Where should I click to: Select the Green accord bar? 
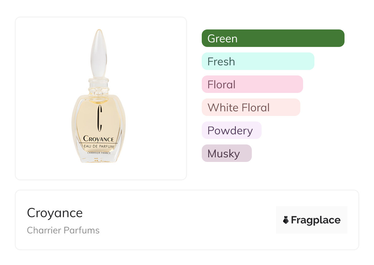click(273, 38)
